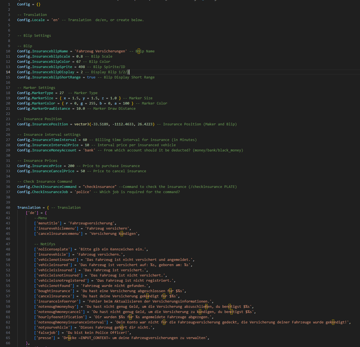Image resolution: width=360 pixels, height=347 pixels.
Task: Click 'Config.InsuranceTimeInterval' identifier
Action: click(47, 140)
